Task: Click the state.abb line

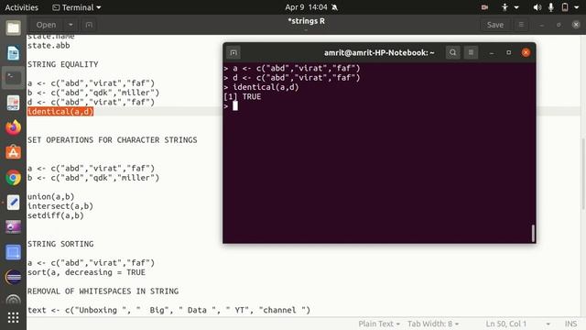Action: [49, 46]
